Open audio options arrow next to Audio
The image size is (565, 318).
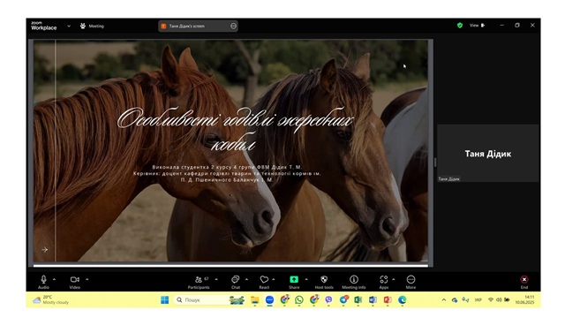coord(54,279)
